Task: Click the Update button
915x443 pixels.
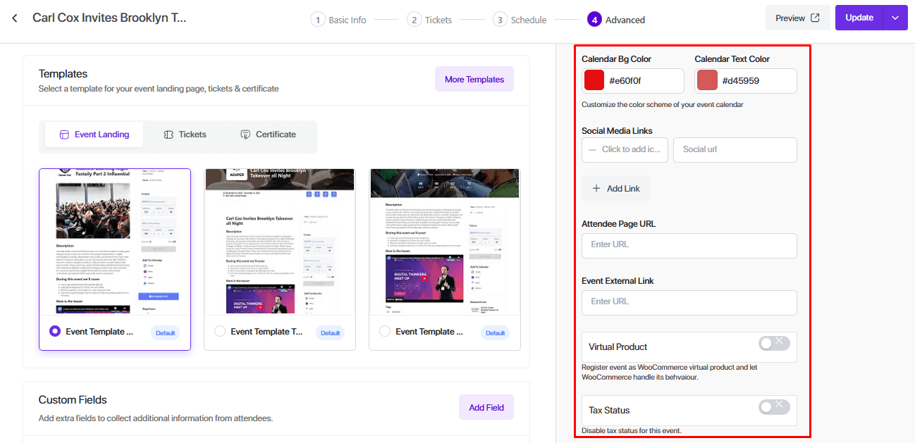Action: [x=859, y=18]
